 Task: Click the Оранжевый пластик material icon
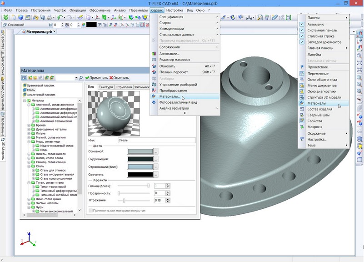(x=25, y=85)
